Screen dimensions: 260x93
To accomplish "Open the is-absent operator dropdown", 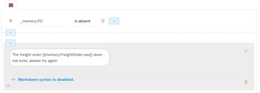I will [84, 21].
